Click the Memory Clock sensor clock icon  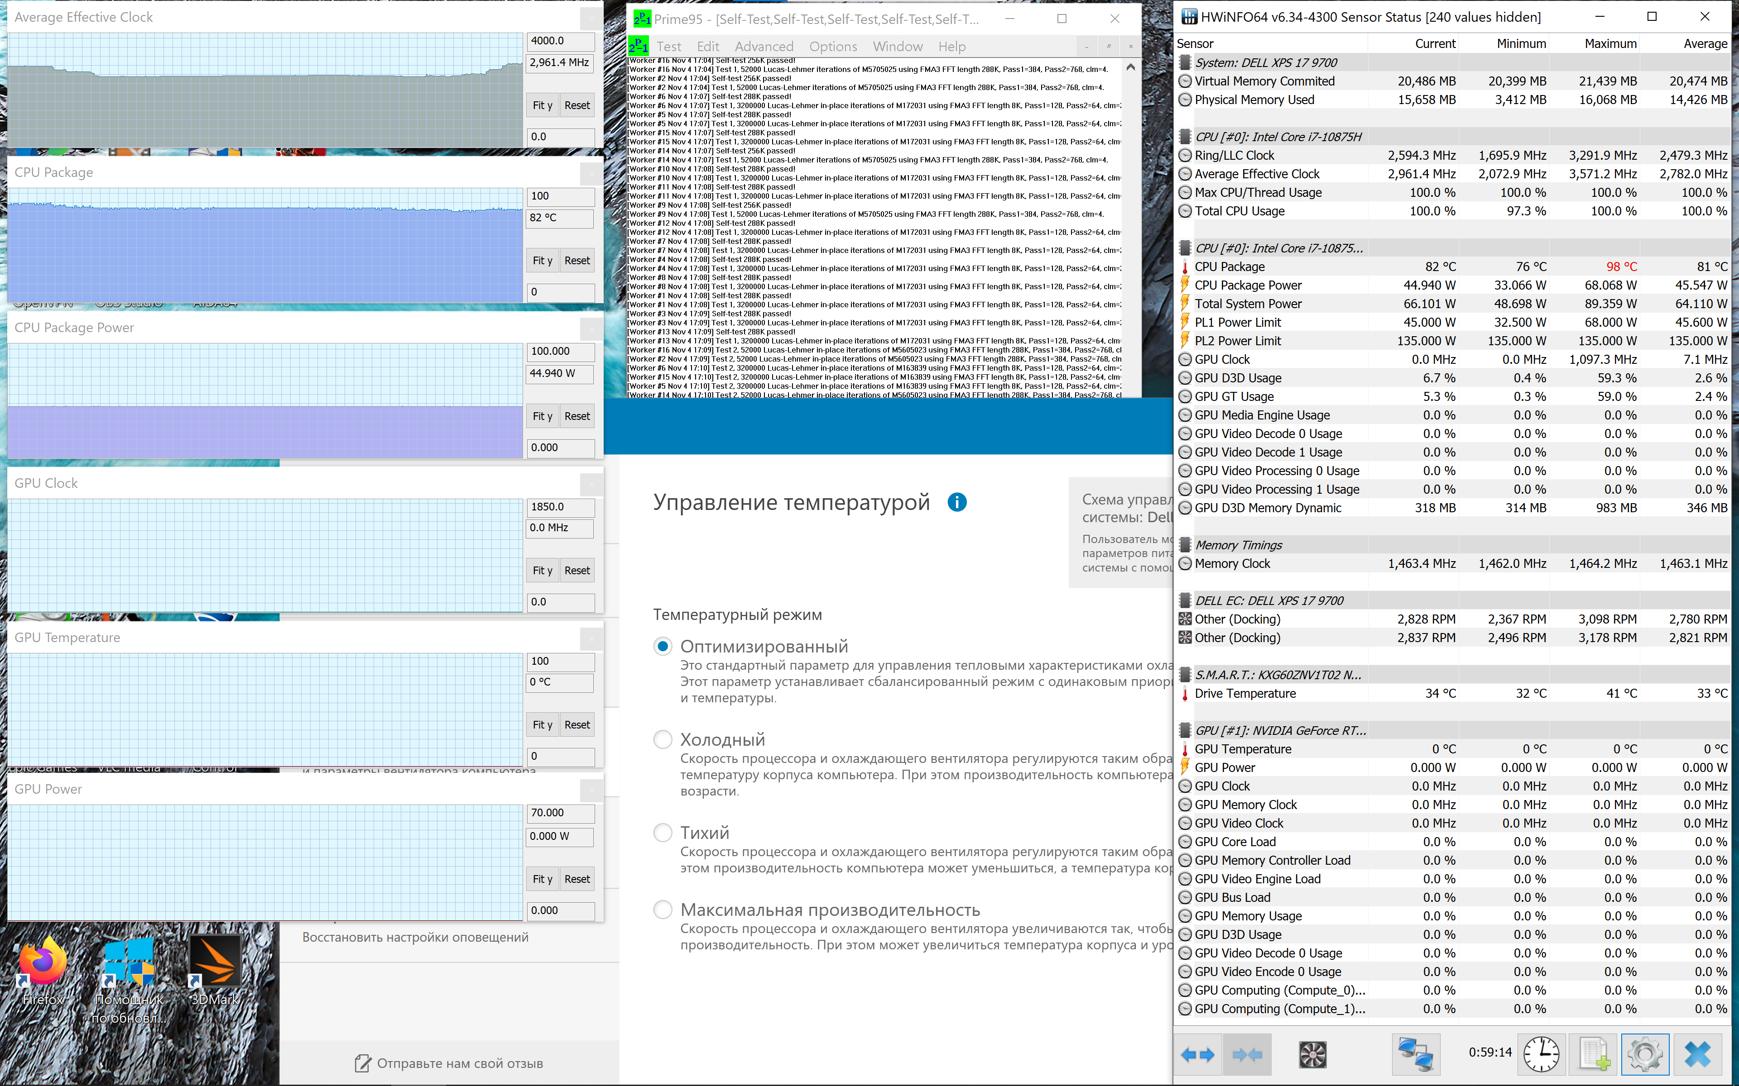[x=1185, y=564]
